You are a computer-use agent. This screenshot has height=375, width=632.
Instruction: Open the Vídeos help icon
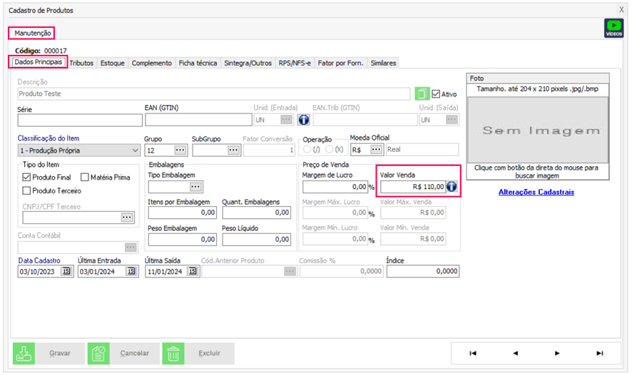613,29
